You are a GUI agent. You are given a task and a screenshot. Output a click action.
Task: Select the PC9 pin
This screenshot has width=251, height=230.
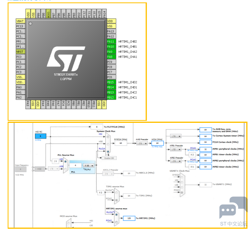[x=111, y=62]
